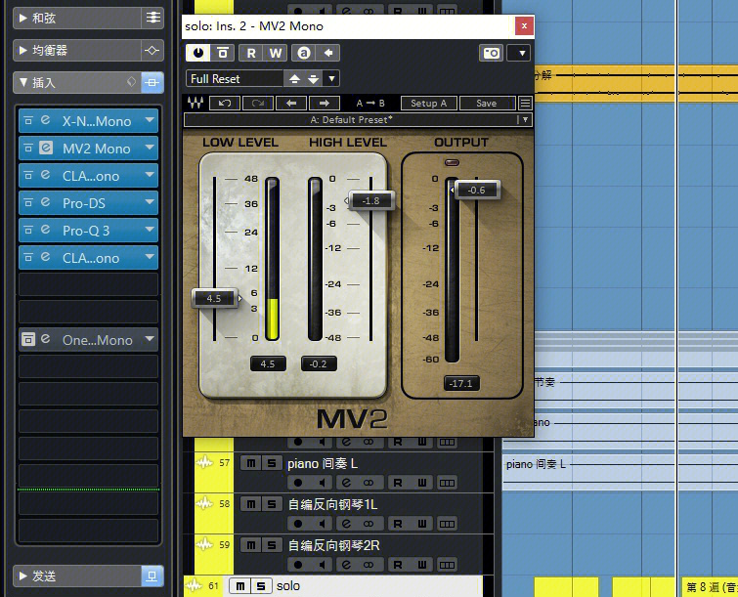Copy setup A to B
This screenshot has width=738, height=597.
point(370,103)
